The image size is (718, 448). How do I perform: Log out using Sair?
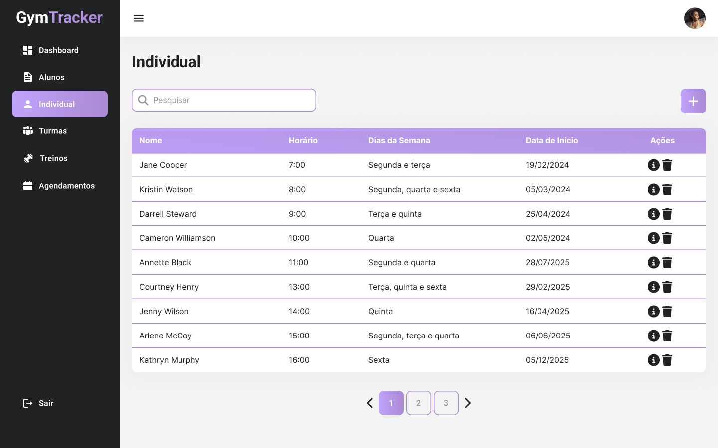tap(45, 403)
